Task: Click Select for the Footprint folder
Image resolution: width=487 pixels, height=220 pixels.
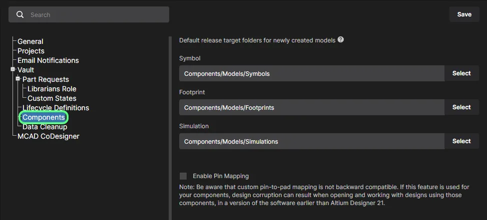Action: point(461,107)
